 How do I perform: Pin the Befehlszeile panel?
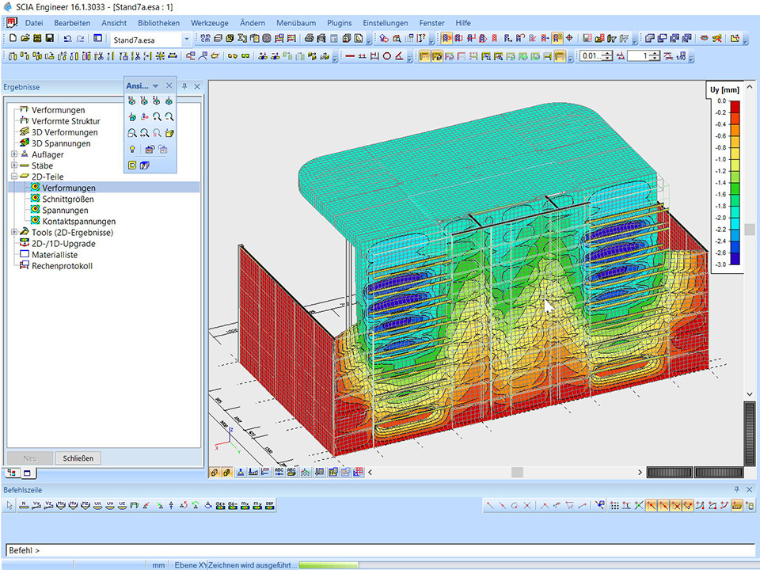[737, 490]
